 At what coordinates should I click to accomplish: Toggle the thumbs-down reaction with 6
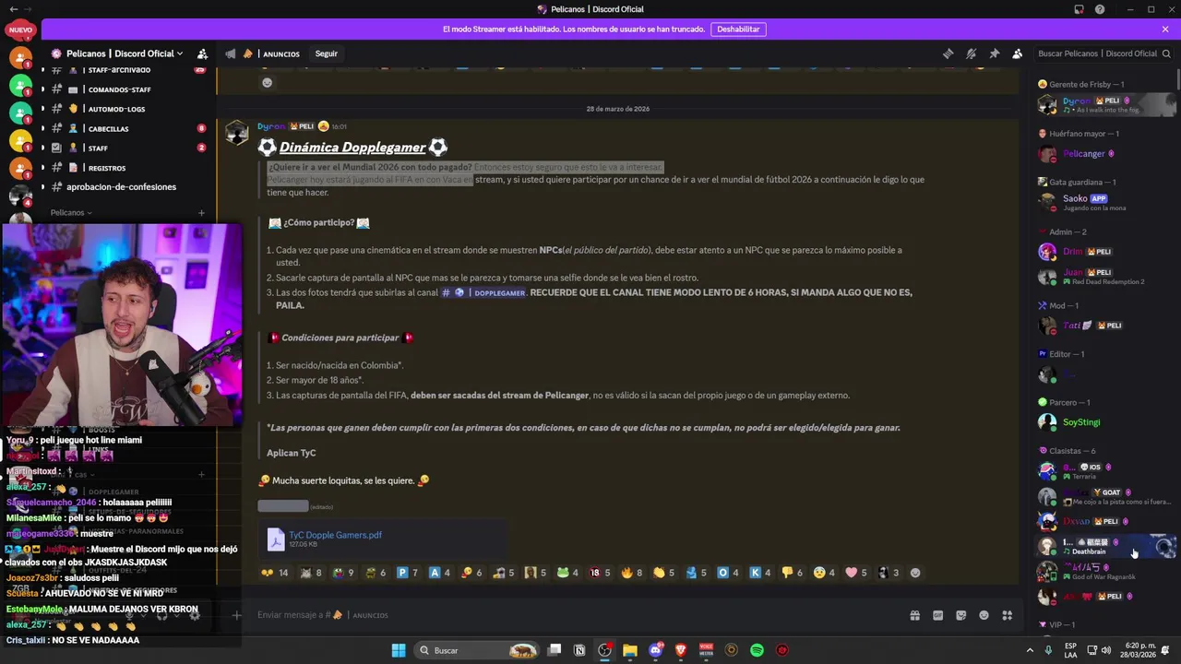(793, 573)
